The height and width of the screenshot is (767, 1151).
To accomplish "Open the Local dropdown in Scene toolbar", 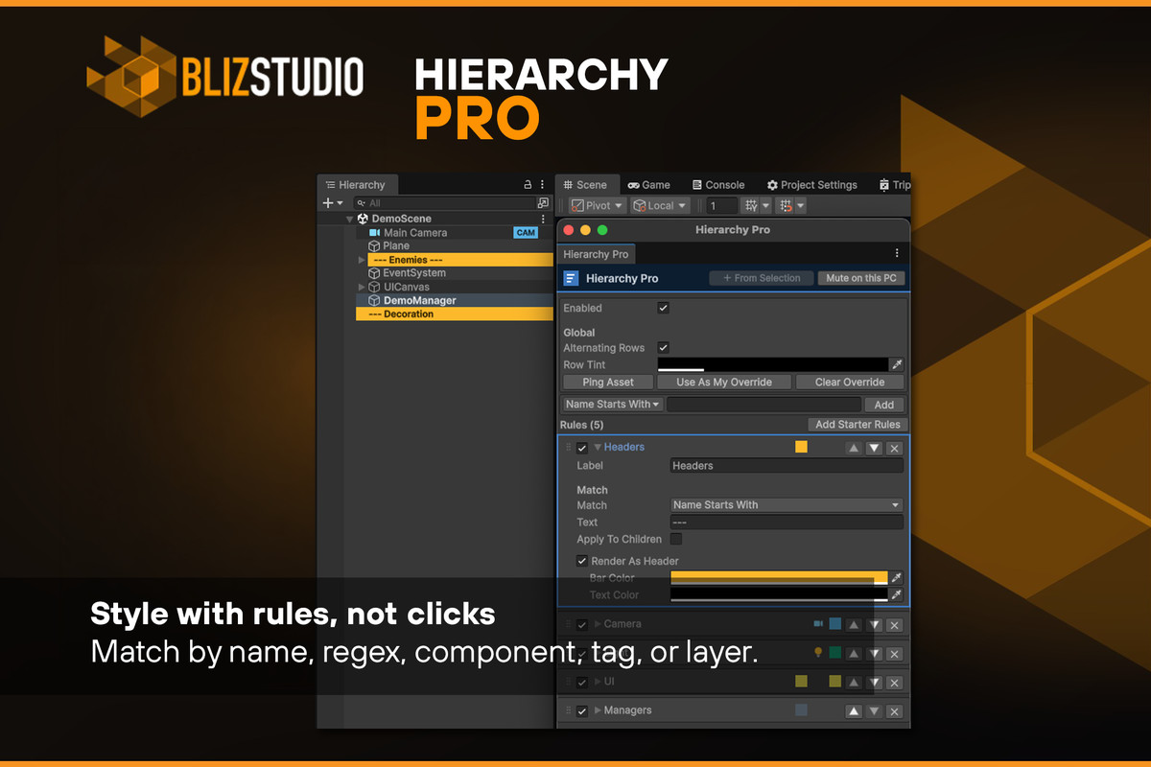I will click(660, 205).
